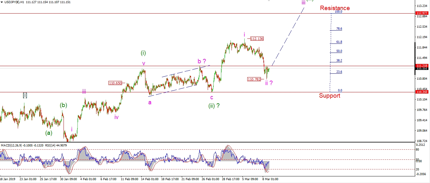Click the 110.782 price label

coord(254,79)
